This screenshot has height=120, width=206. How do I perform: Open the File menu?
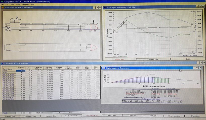[2, 4]
